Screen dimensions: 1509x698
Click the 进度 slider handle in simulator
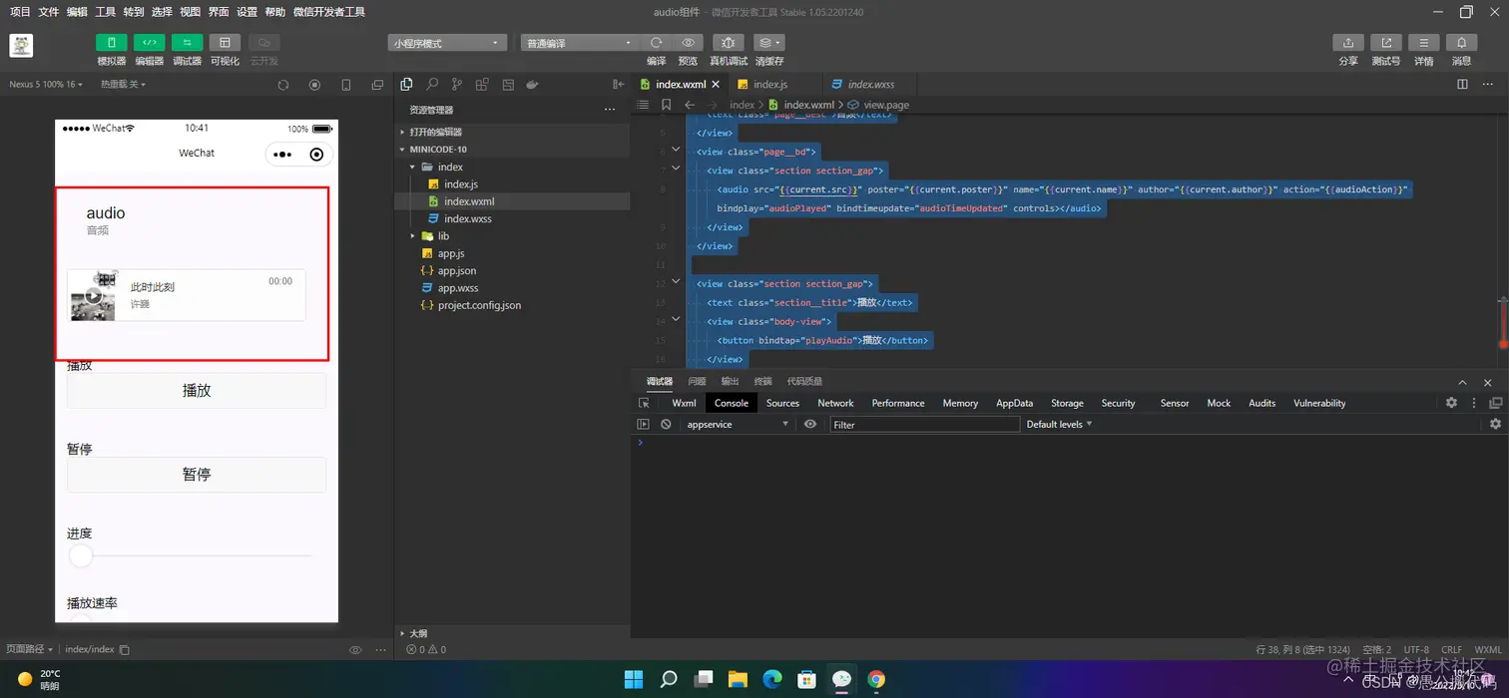click(81, 556)
